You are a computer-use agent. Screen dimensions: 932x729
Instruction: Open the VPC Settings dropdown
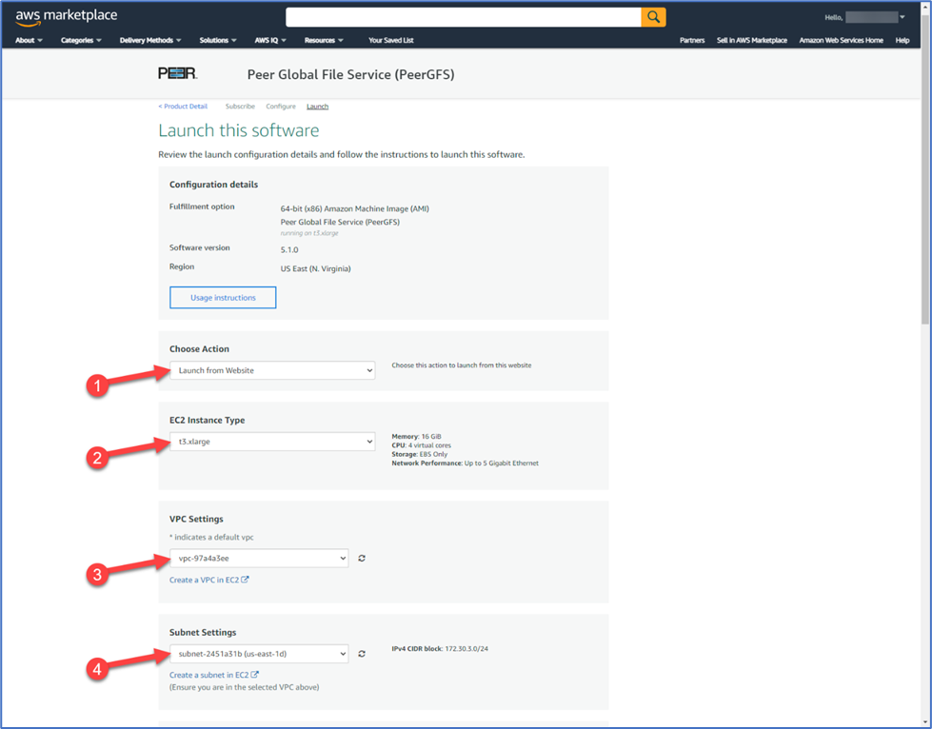click(x=259, y=559)
